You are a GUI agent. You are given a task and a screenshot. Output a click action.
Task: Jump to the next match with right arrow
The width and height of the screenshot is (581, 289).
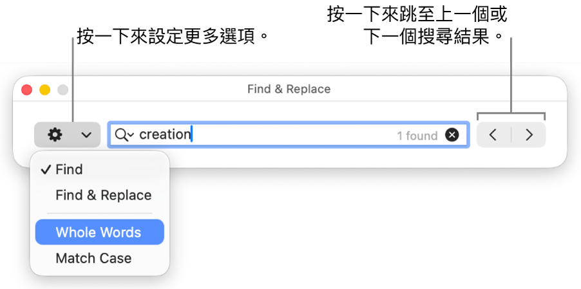click(x=529, y=135)
